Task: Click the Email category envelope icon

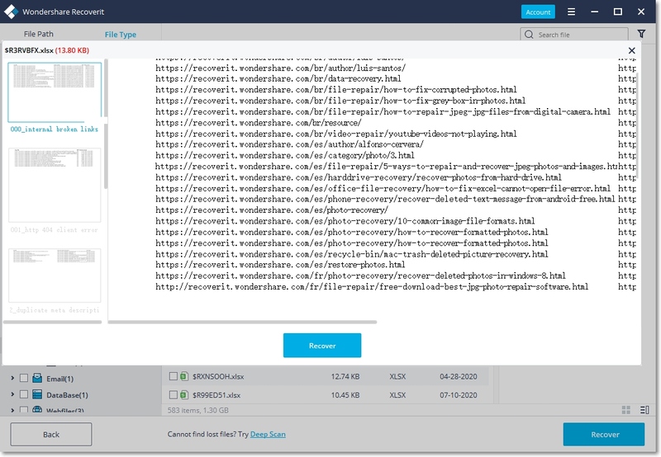Action: [x=37, y=378]
